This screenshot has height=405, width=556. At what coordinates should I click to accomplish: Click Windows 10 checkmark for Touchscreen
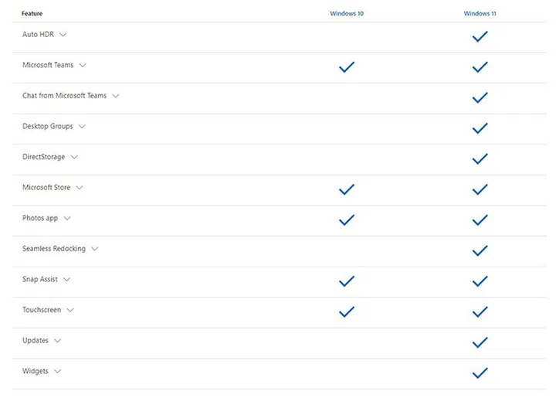[x=347, y=311]
